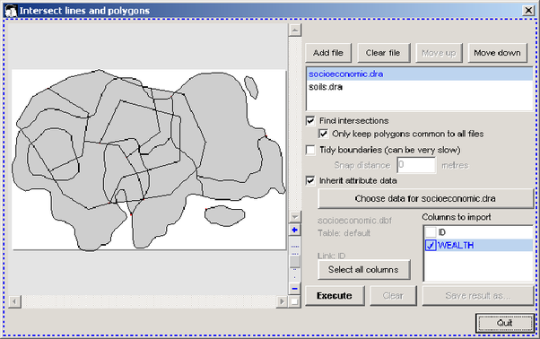Screen dimensions: 540x339
Task: Click the horizontal scrollbar right arrow
Action: click(x=282, y=301)
